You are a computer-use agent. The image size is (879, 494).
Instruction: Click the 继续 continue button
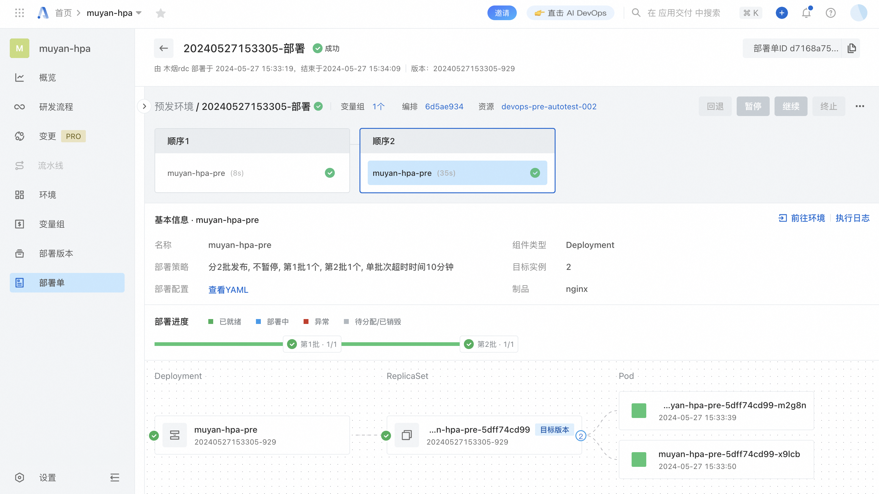click(x=791, y=107)
